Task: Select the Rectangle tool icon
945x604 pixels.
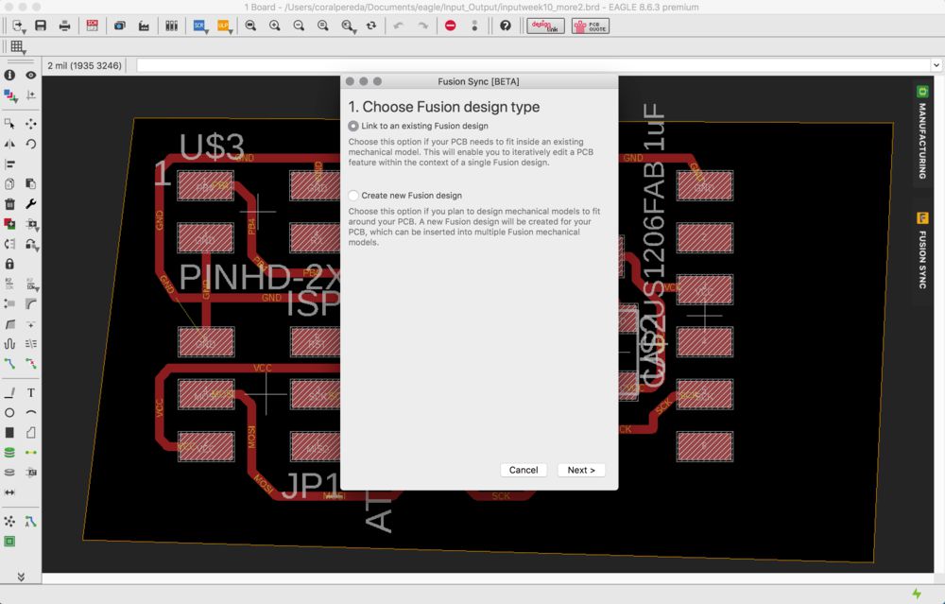Action: 9,432
